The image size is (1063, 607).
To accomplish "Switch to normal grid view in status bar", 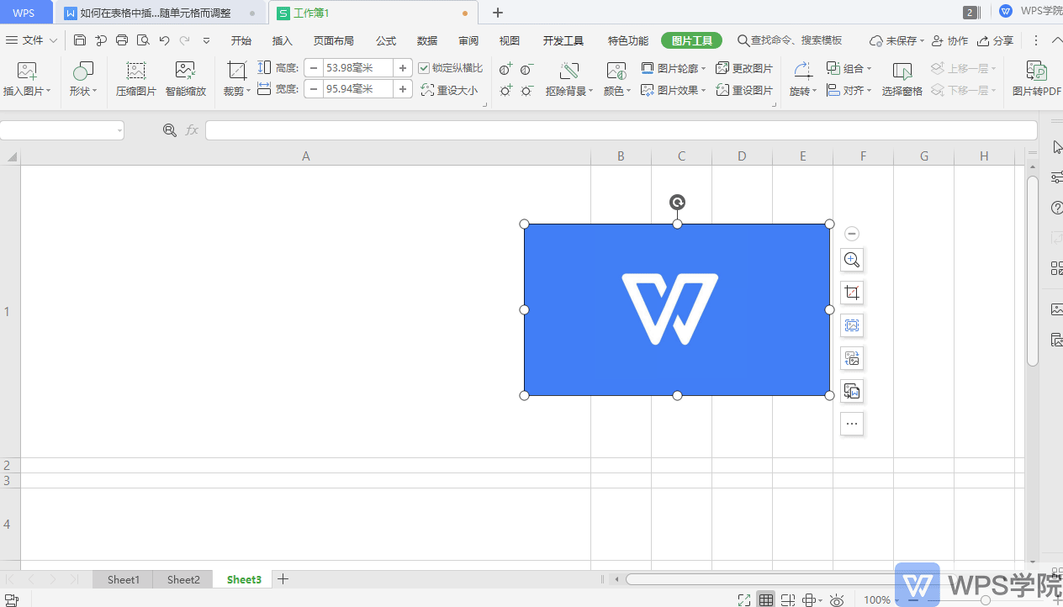I will [x=765, y=599].
